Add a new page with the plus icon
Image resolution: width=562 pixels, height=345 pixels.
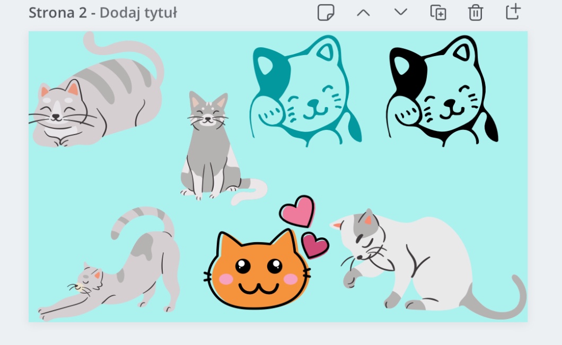point(513,13)
